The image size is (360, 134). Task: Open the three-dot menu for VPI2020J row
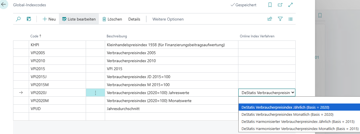(95, 93)
